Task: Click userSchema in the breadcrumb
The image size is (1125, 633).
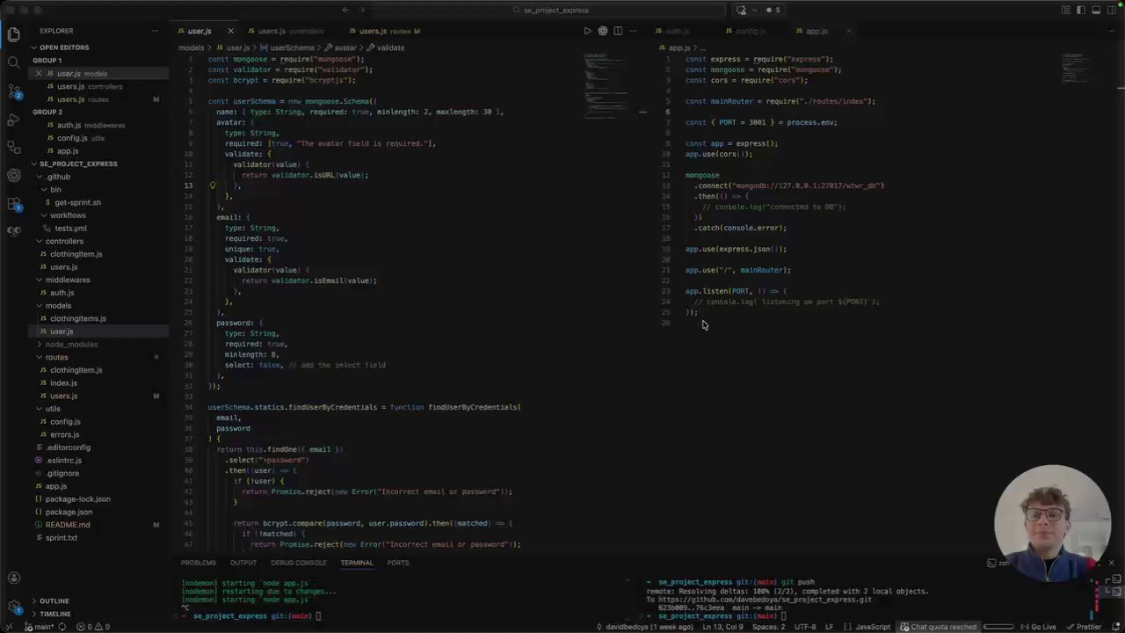Action: click(x=291, y=47)
